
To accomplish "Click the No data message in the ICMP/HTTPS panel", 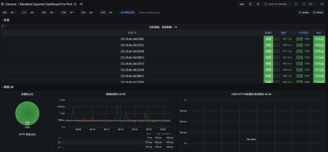I will tap(251, 139).
